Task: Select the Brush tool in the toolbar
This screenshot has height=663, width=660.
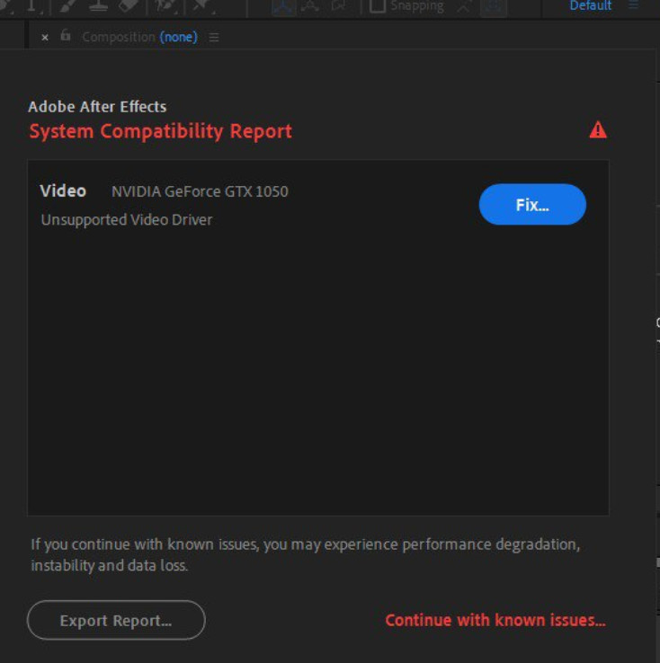Action: (x=67, y=6)
